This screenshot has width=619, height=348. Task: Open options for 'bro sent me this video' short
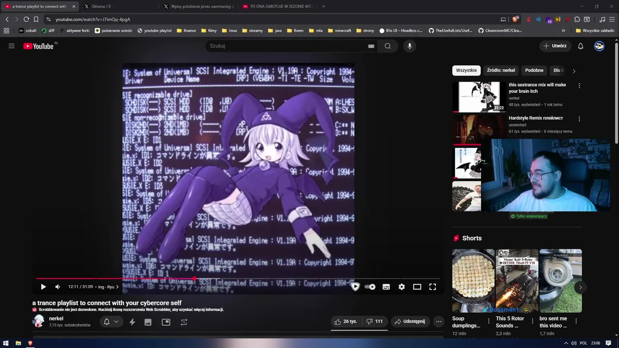point(576,320)
